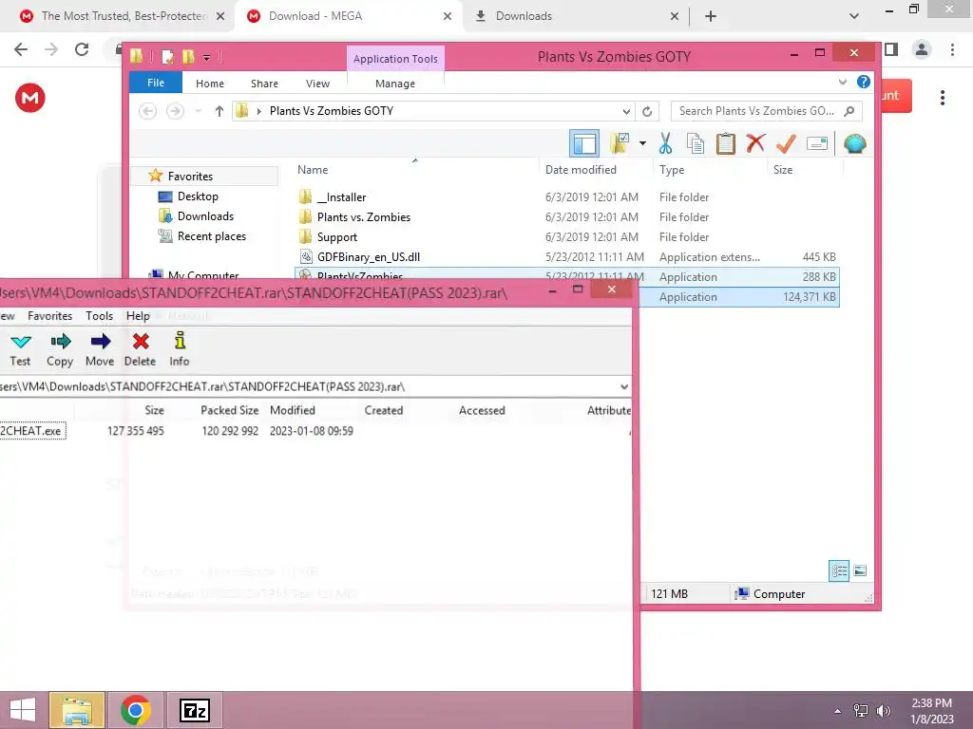
Task: Click the Cut scissors icon
Action: pyautogui.click(x=665, y=143)
